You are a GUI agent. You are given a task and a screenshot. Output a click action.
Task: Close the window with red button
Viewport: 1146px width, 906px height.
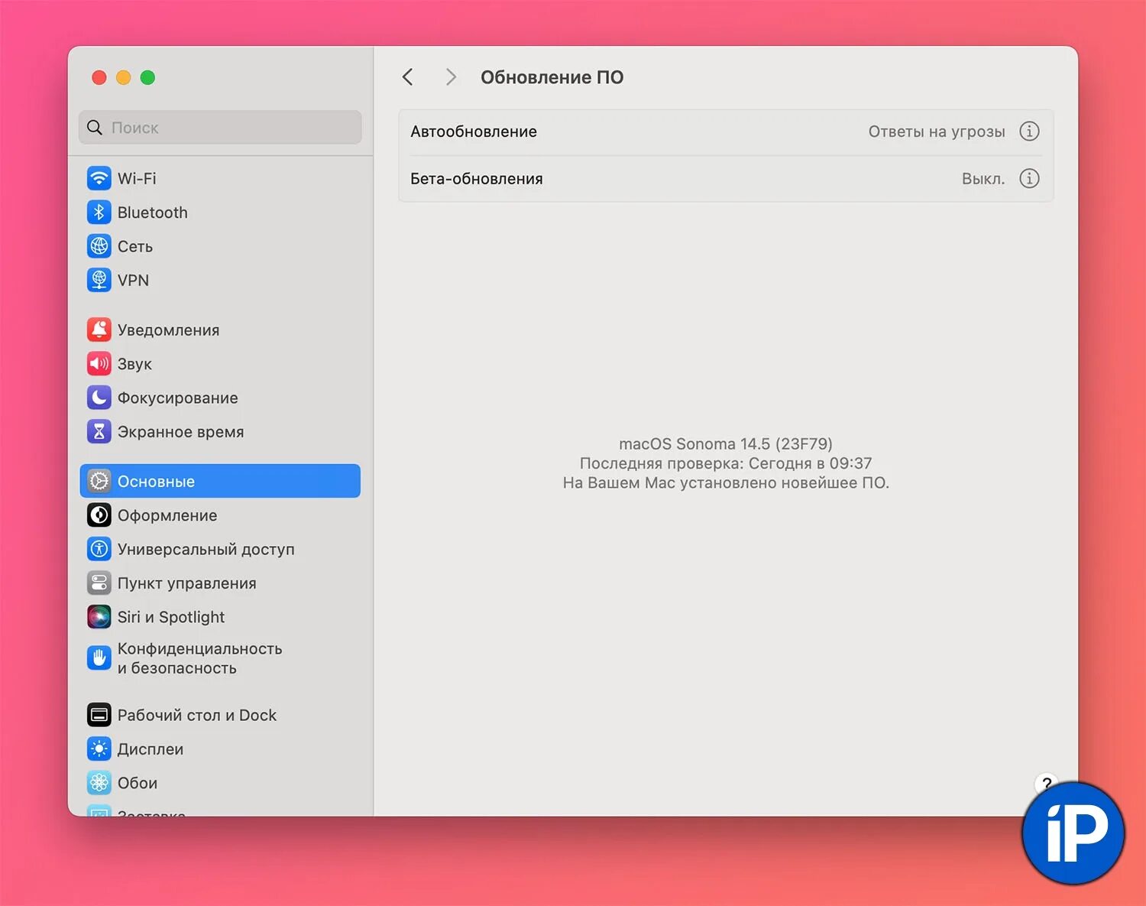(99, 77)
